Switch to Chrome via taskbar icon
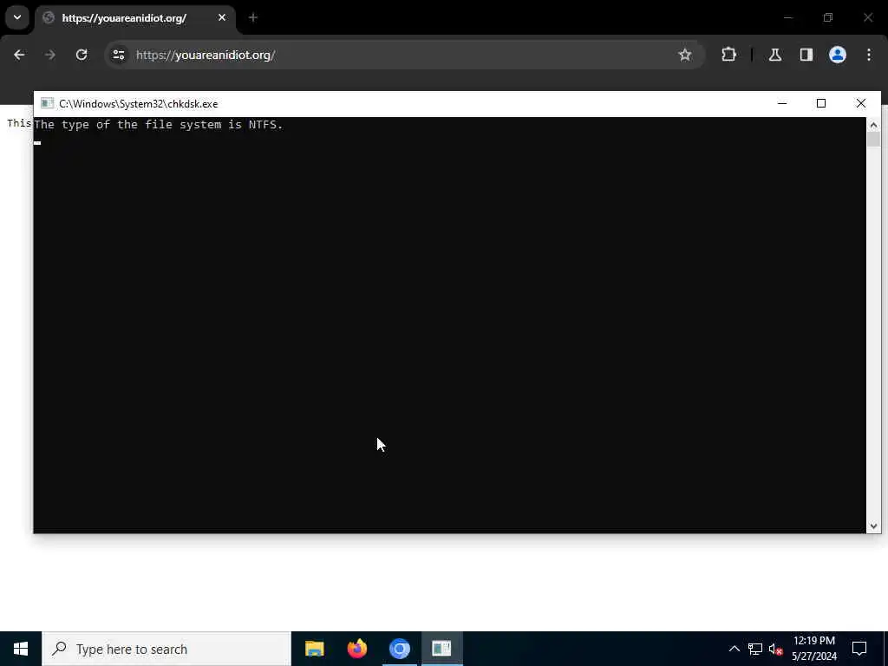Viewport: 888px width, 666px height. (399, 649)
